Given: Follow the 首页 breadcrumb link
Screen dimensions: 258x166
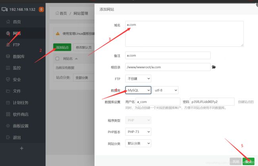Looking at the screenshot, I should tap(63, 13).
